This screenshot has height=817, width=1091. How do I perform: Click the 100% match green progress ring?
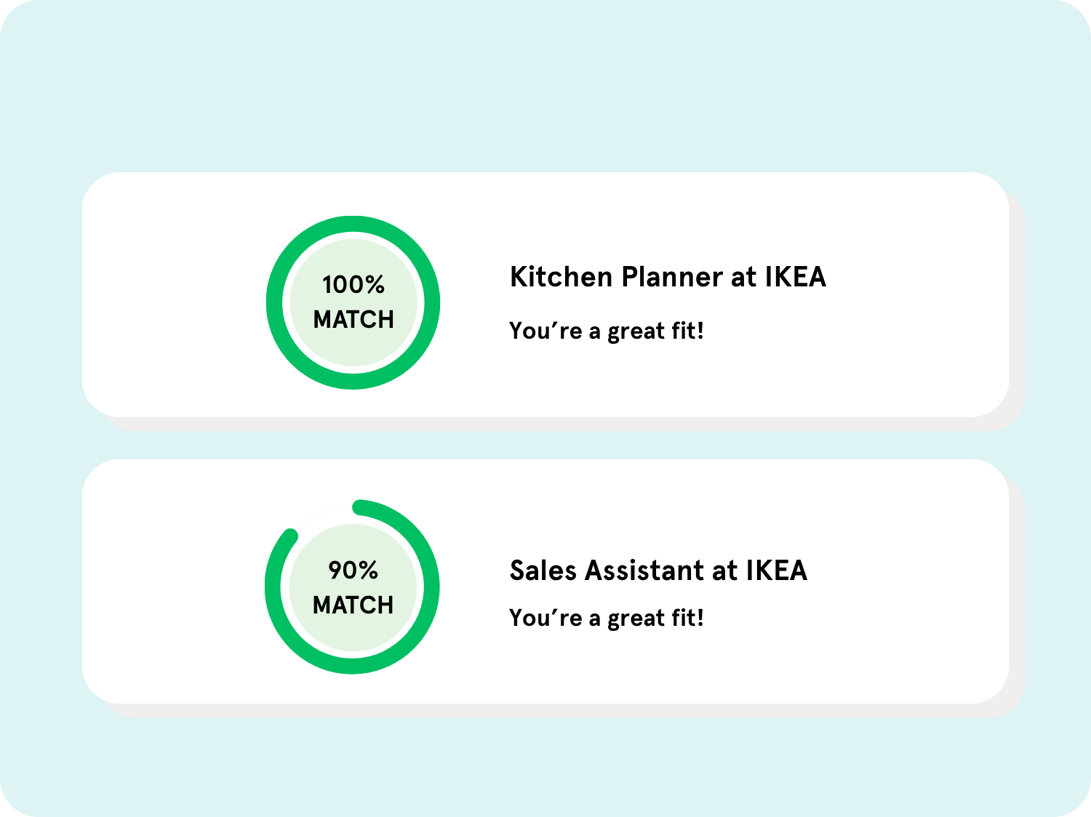(274, 302)
